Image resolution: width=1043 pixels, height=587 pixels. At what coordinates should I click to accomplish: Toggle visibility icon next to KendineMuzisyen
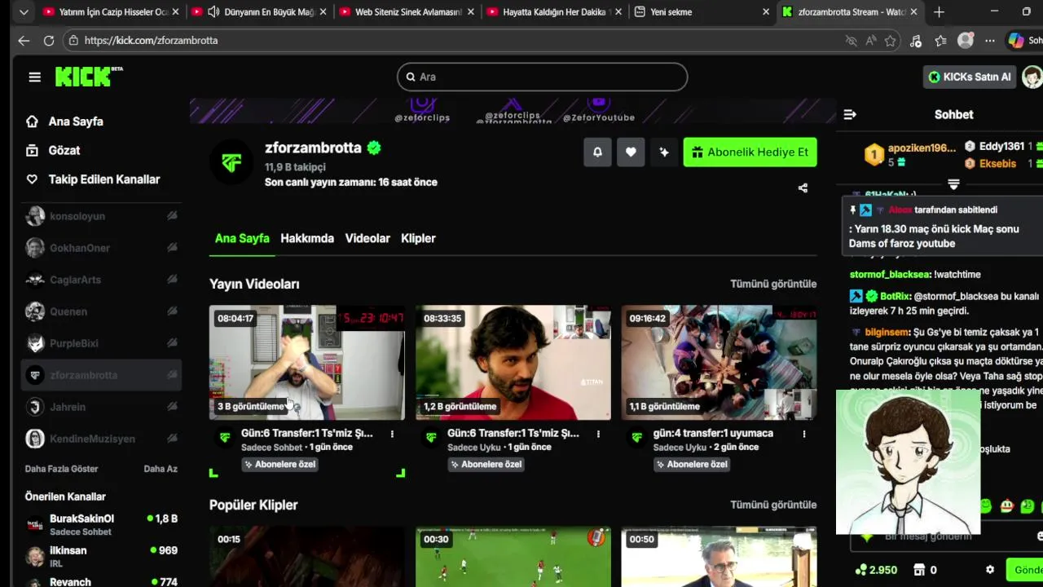point(172,439)
